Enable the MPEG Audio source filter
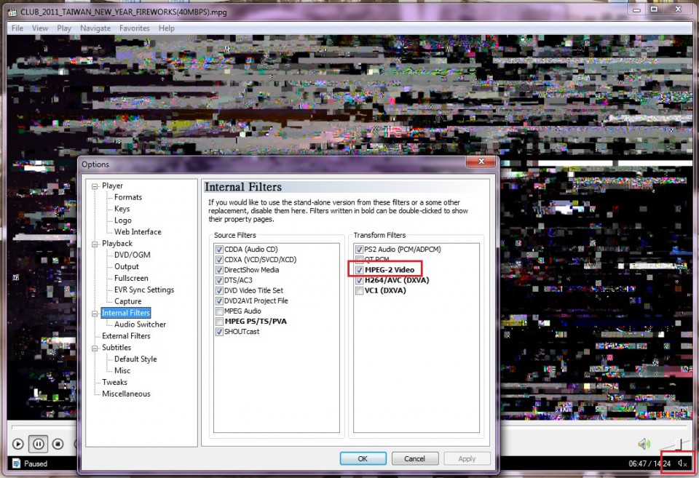Viewport: 699px width, 478px height. point(219,311)
